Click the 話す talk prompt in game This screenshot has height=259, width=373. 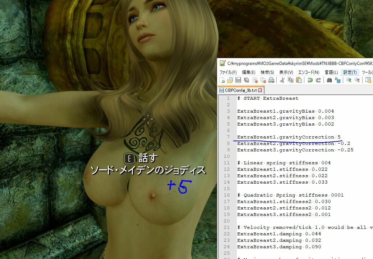[148, 158]
